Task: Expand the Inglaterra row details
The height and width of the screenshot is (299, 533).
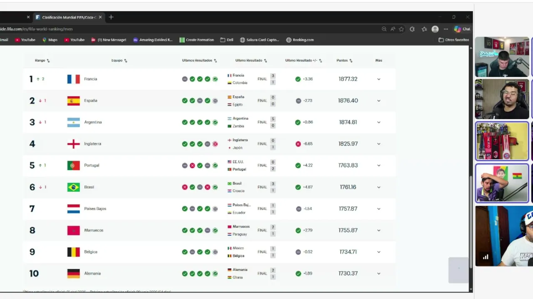Action: coord(379,144)
